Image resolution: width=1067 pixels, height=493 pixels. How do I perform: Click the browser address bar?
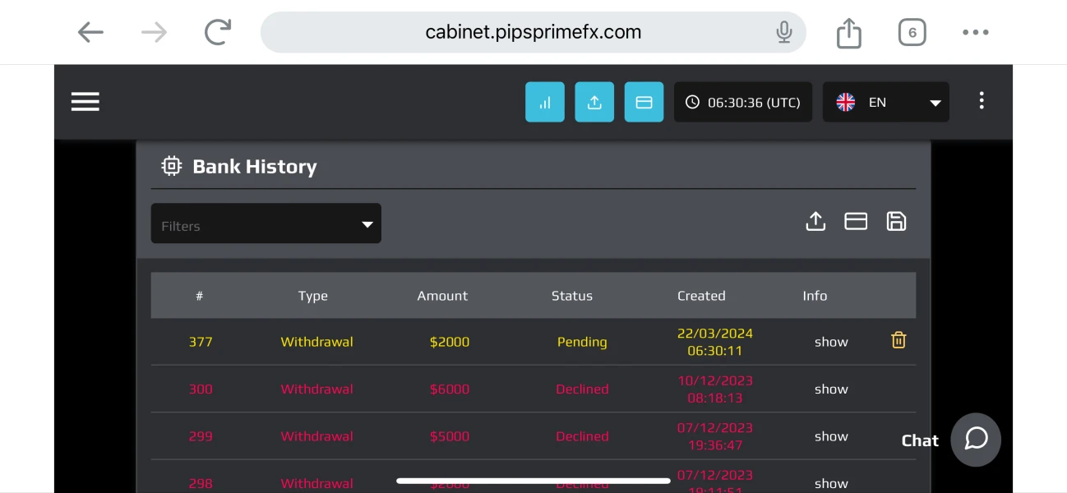tap(533, 32)
